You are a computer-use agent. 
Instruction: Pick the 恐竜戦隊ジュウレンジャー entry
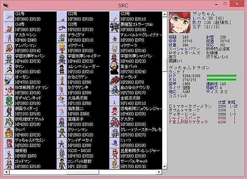coord(136,112)
